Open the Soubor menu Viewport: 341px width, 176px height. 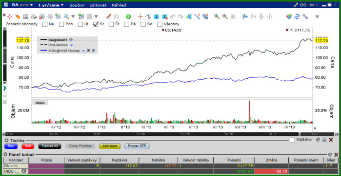pos(77,5)
